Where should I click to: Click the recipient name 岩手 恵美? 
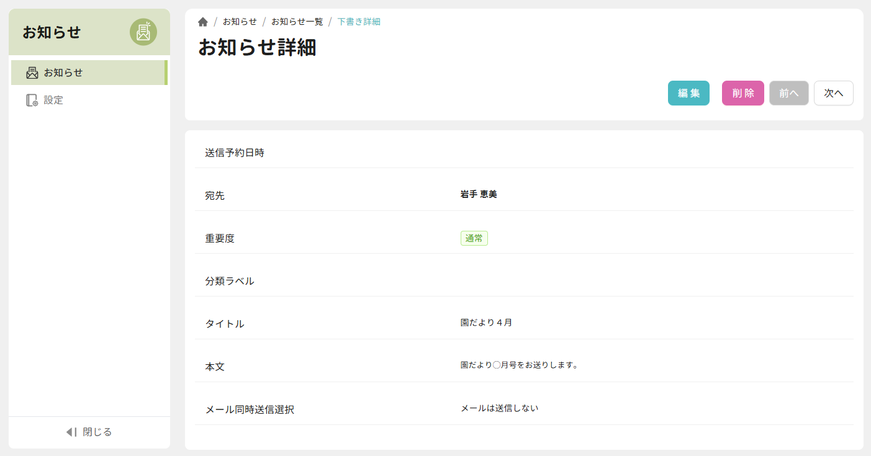pyautogui.click(x=479, y=194)
